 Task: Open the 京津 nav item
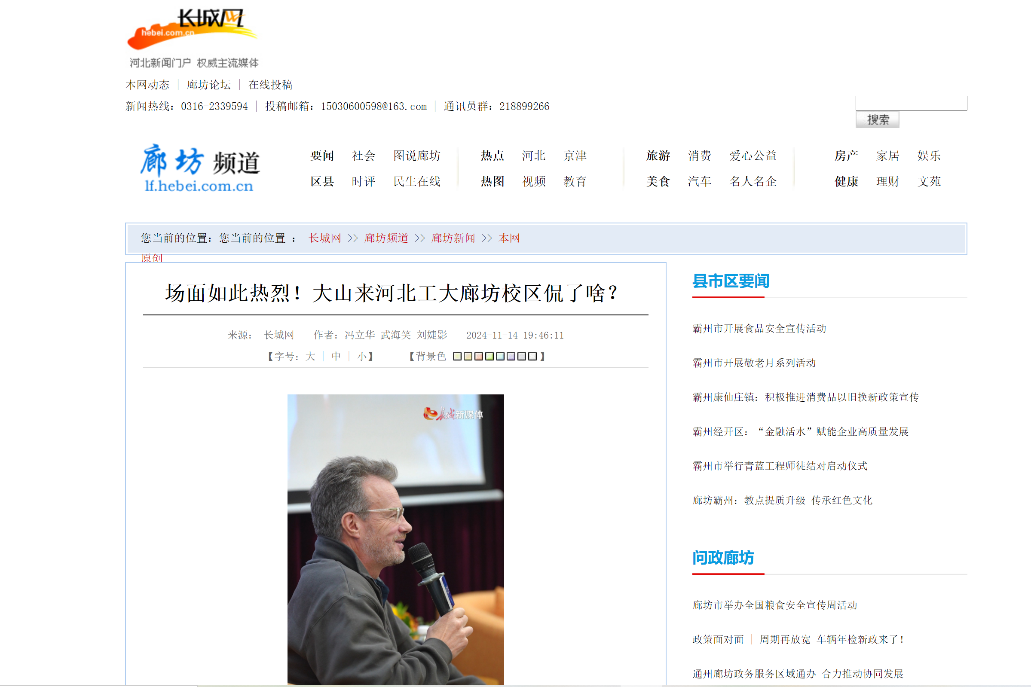point(575,156)
